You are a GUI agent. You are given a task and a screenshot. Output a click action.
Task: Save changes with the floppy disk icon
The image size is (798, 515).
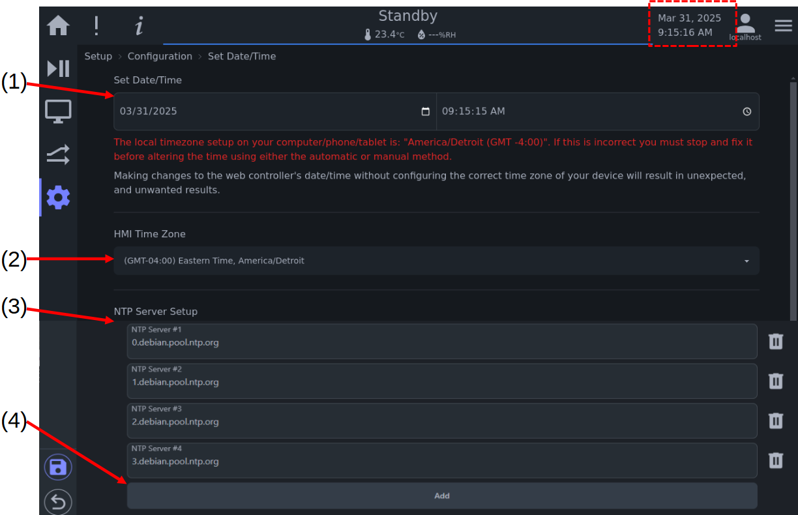[x=58, y=467]
